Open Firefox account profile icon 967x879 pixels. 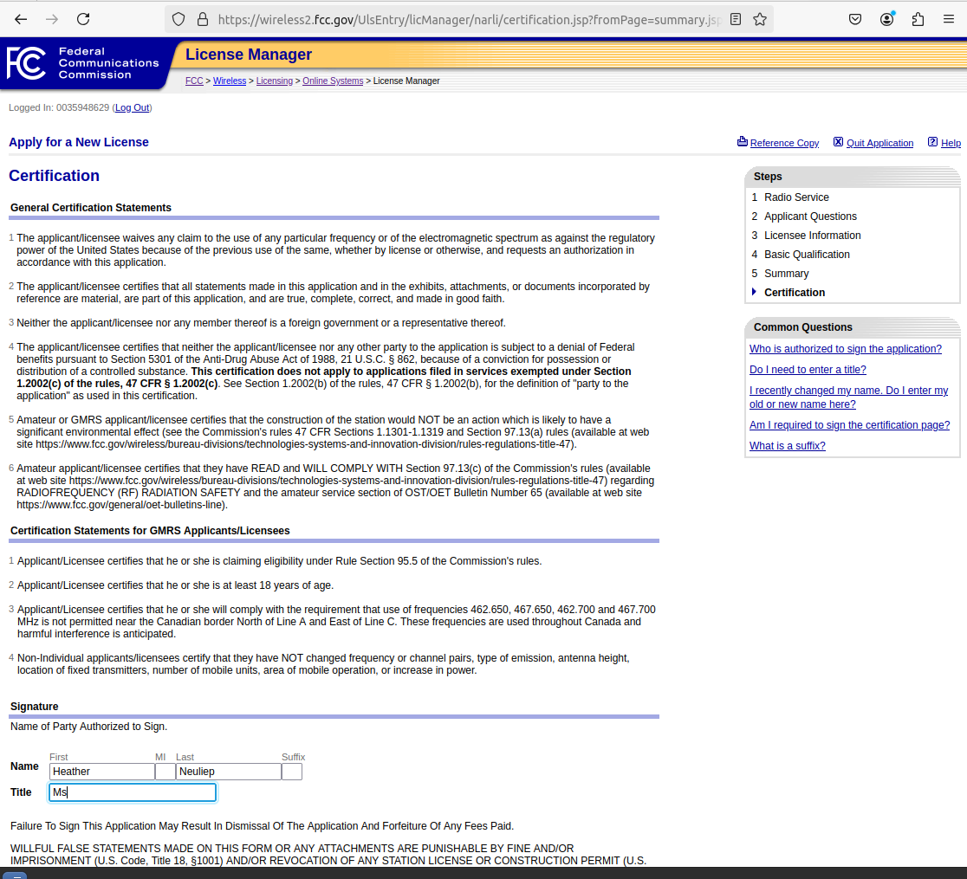[886, 19]
